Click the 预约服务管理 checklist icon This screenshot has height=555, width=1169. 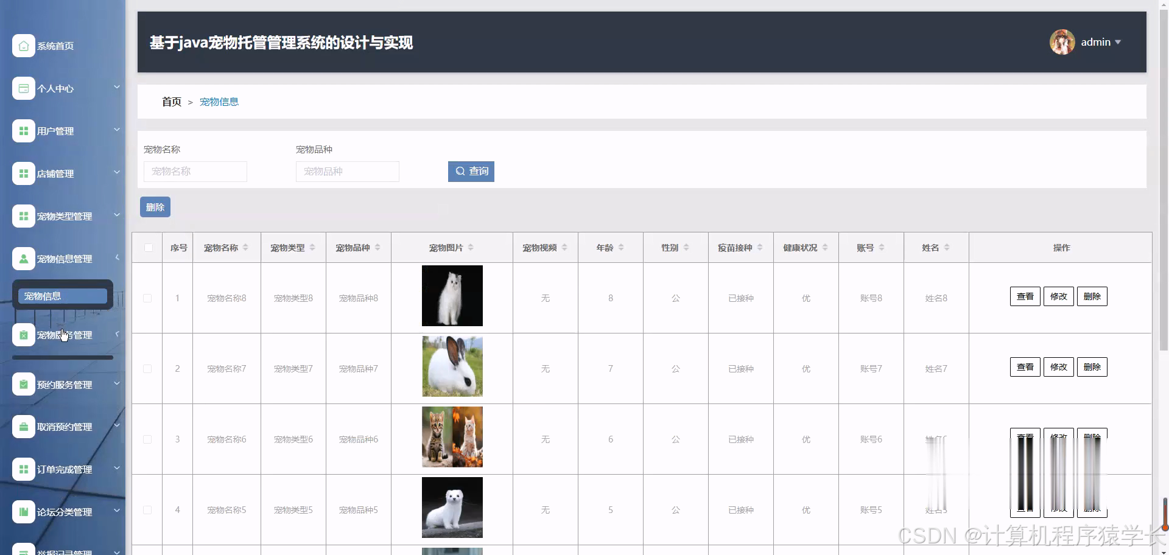tap(23, 385)
